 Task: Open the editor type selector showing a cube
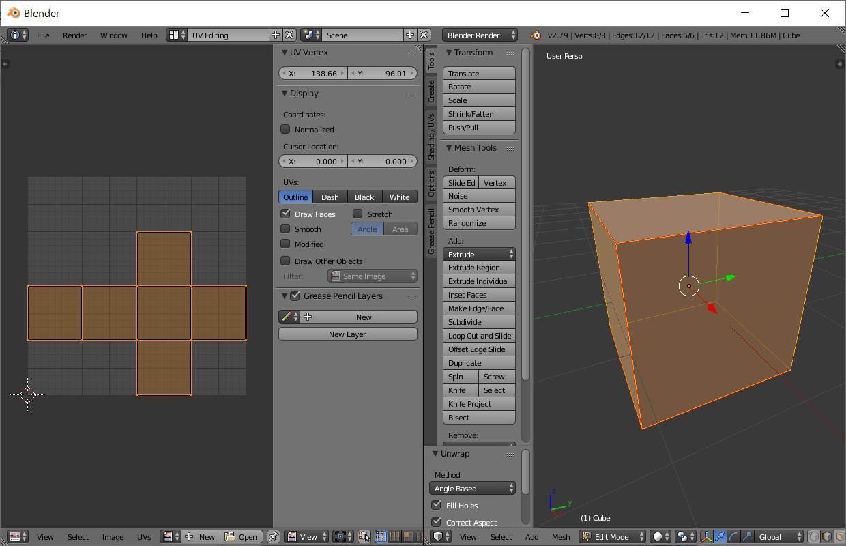click(x=440, y=537)
